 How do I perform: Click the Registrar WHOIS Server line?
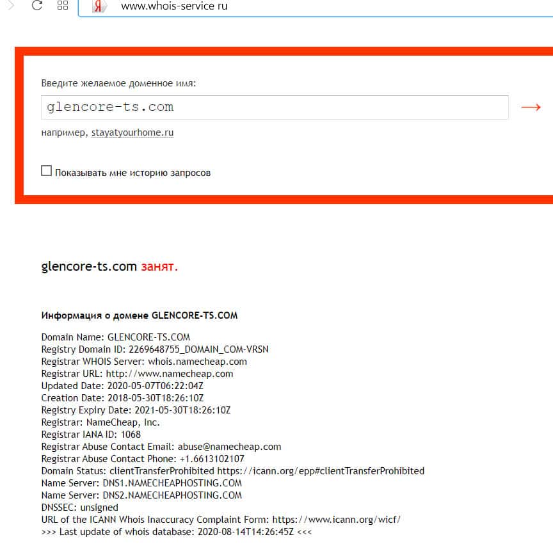point(144,362)
